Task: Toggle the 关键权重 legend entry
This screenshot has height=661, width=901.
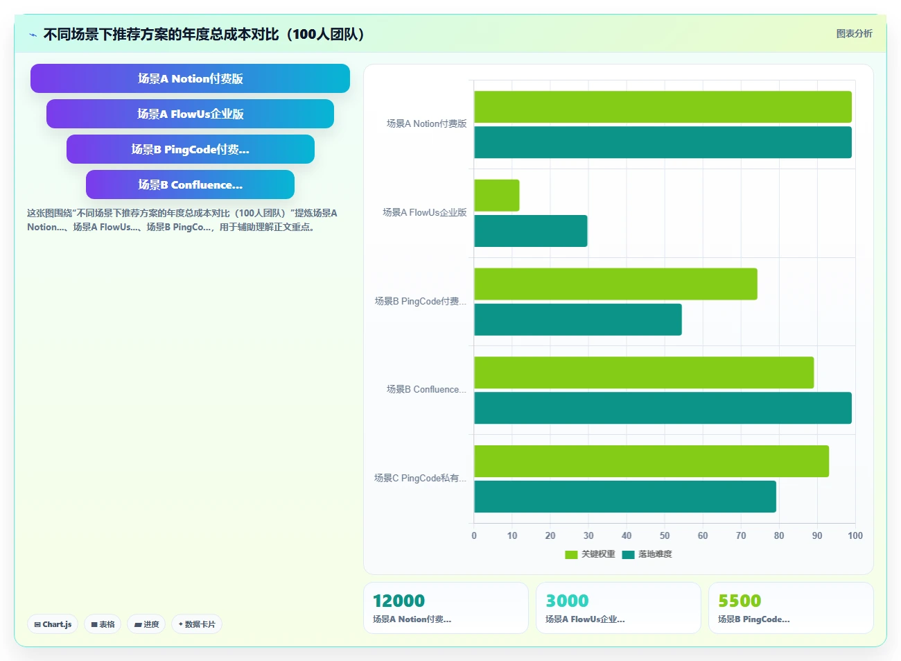Action: [x=590, y=554]
